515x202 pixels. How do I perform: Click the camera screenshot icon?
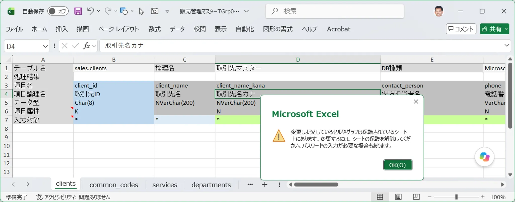(154, 11)
